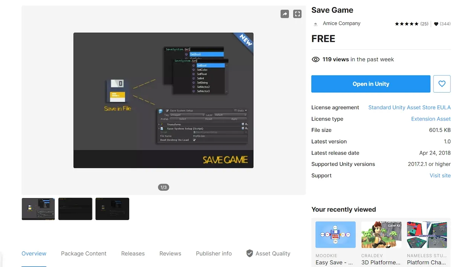
Task: Click the Save Game title heading
Action: [332, 10]
